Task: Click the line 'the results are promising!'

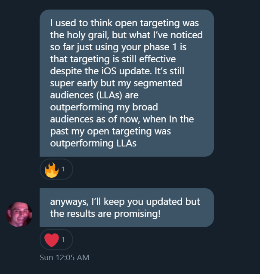Action: tap(105, 214)
